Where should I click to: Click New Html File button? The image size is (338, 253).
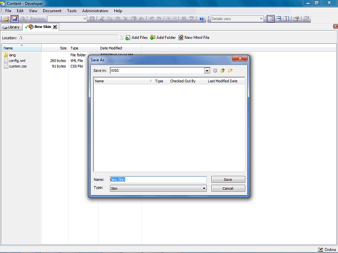coord(194,37)
